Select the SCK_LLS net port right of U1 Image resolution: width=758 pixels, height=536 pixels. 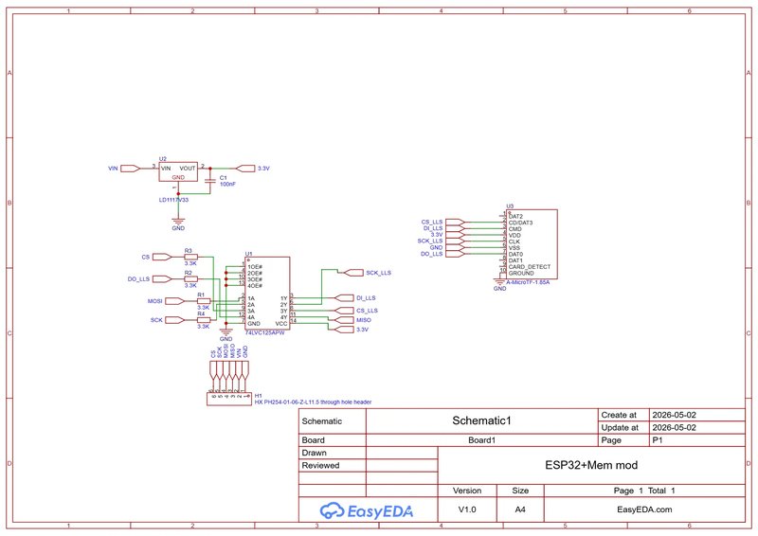(352, 273)
